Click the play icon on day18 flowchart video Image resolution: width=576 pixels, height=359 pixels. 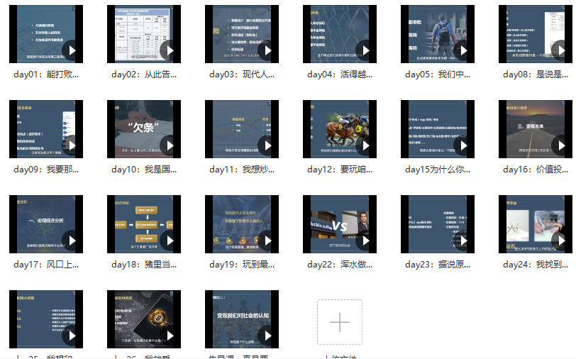168,241
